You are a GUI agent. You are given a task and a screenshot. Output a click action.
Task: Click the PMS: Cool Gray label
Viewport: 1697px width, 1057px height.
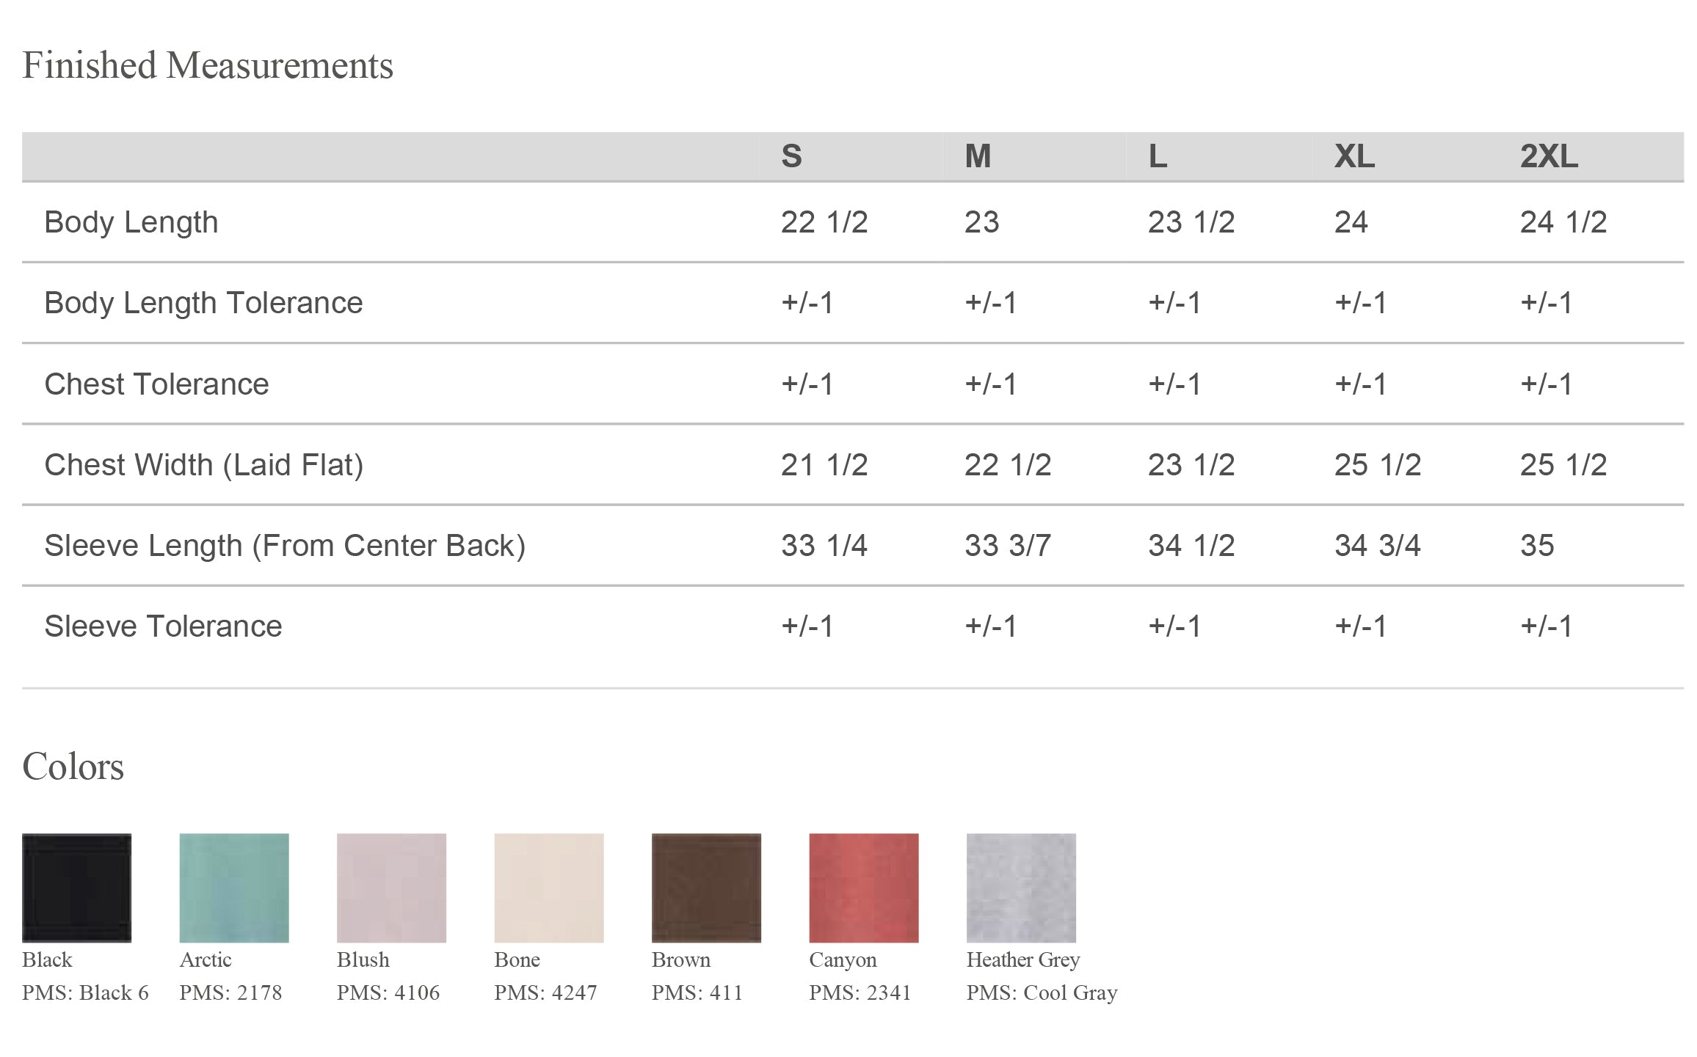click(x=1042, y=992)
